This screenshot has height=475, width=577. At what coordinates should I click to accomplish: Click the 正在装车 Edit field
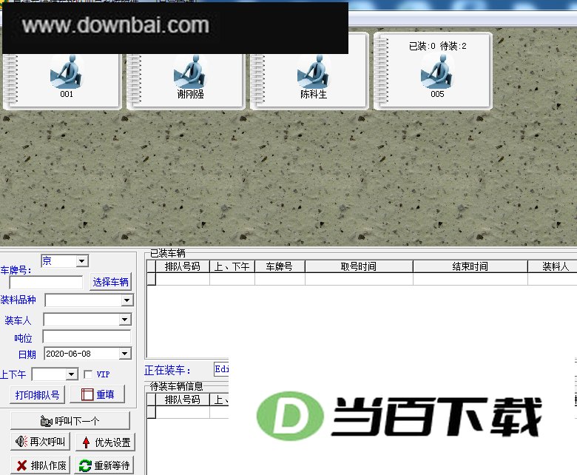point(221,369)
